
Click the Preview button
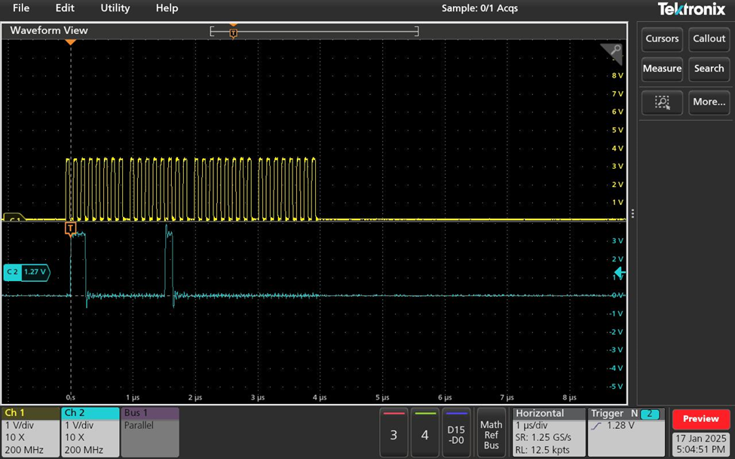tap(700, 418)
